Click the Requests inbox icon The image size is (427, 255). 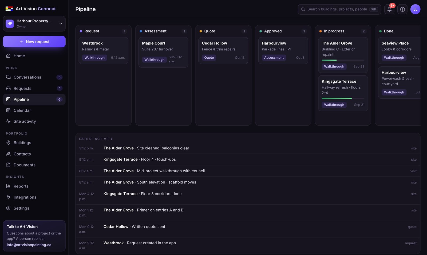click(x=8, y=88)
